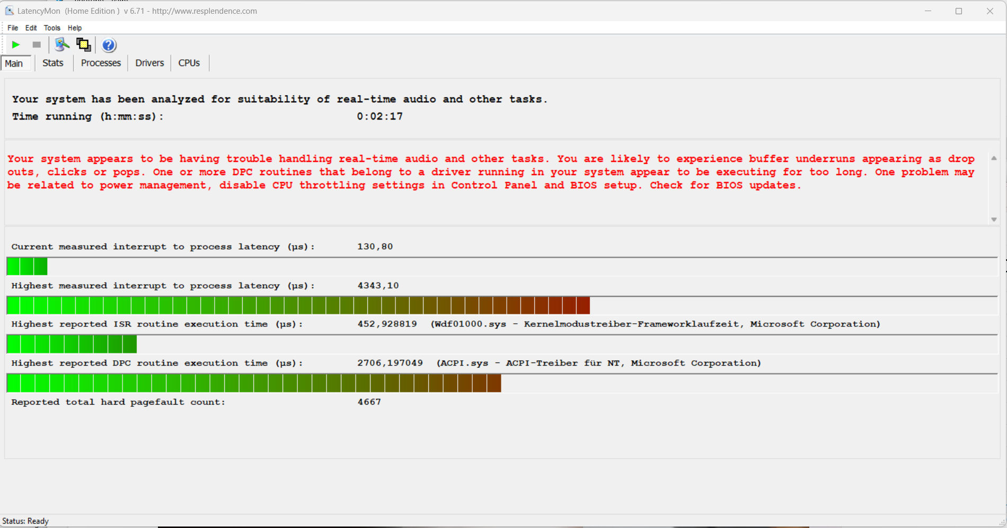This screenshot has width=1007, height=528.
Task: Click the highest latency value 4343,10
Action: (378, 286)
